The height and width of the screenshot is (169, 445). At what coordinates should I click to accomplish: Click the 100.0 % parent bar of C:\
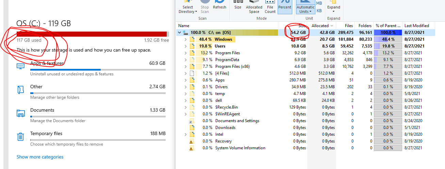pos(388,33)
